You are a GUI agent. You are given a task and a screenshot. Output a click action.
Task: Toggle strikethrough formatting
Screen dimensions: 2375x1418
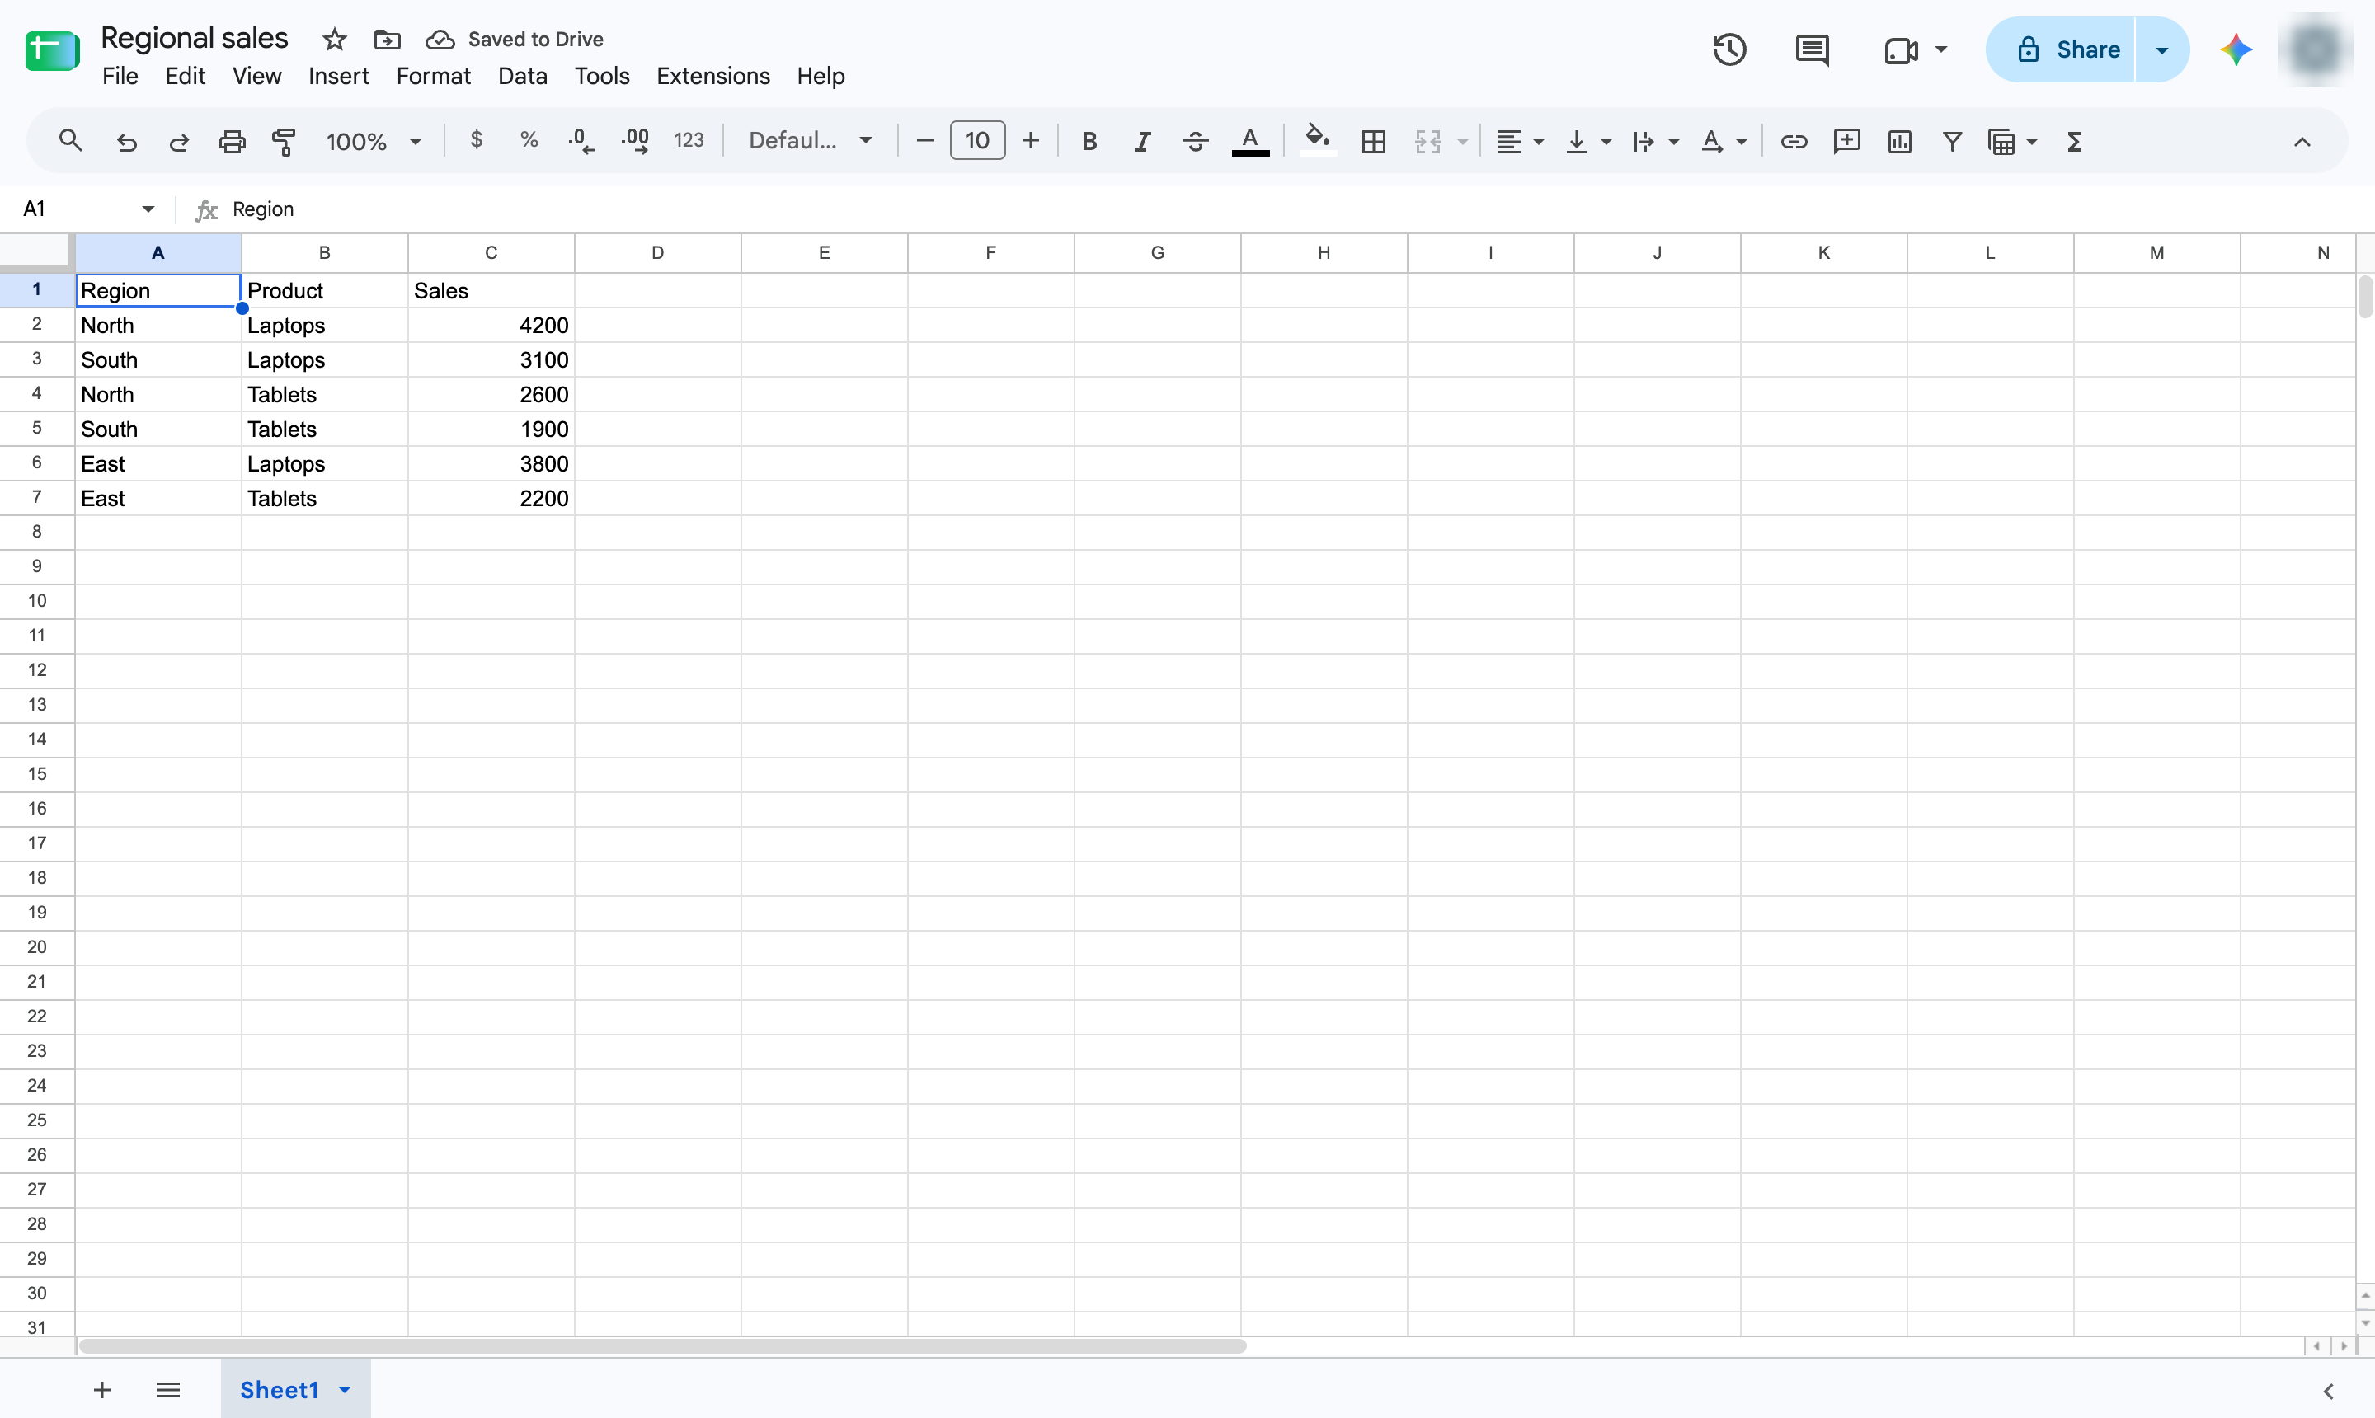(x=1195, y=142)
